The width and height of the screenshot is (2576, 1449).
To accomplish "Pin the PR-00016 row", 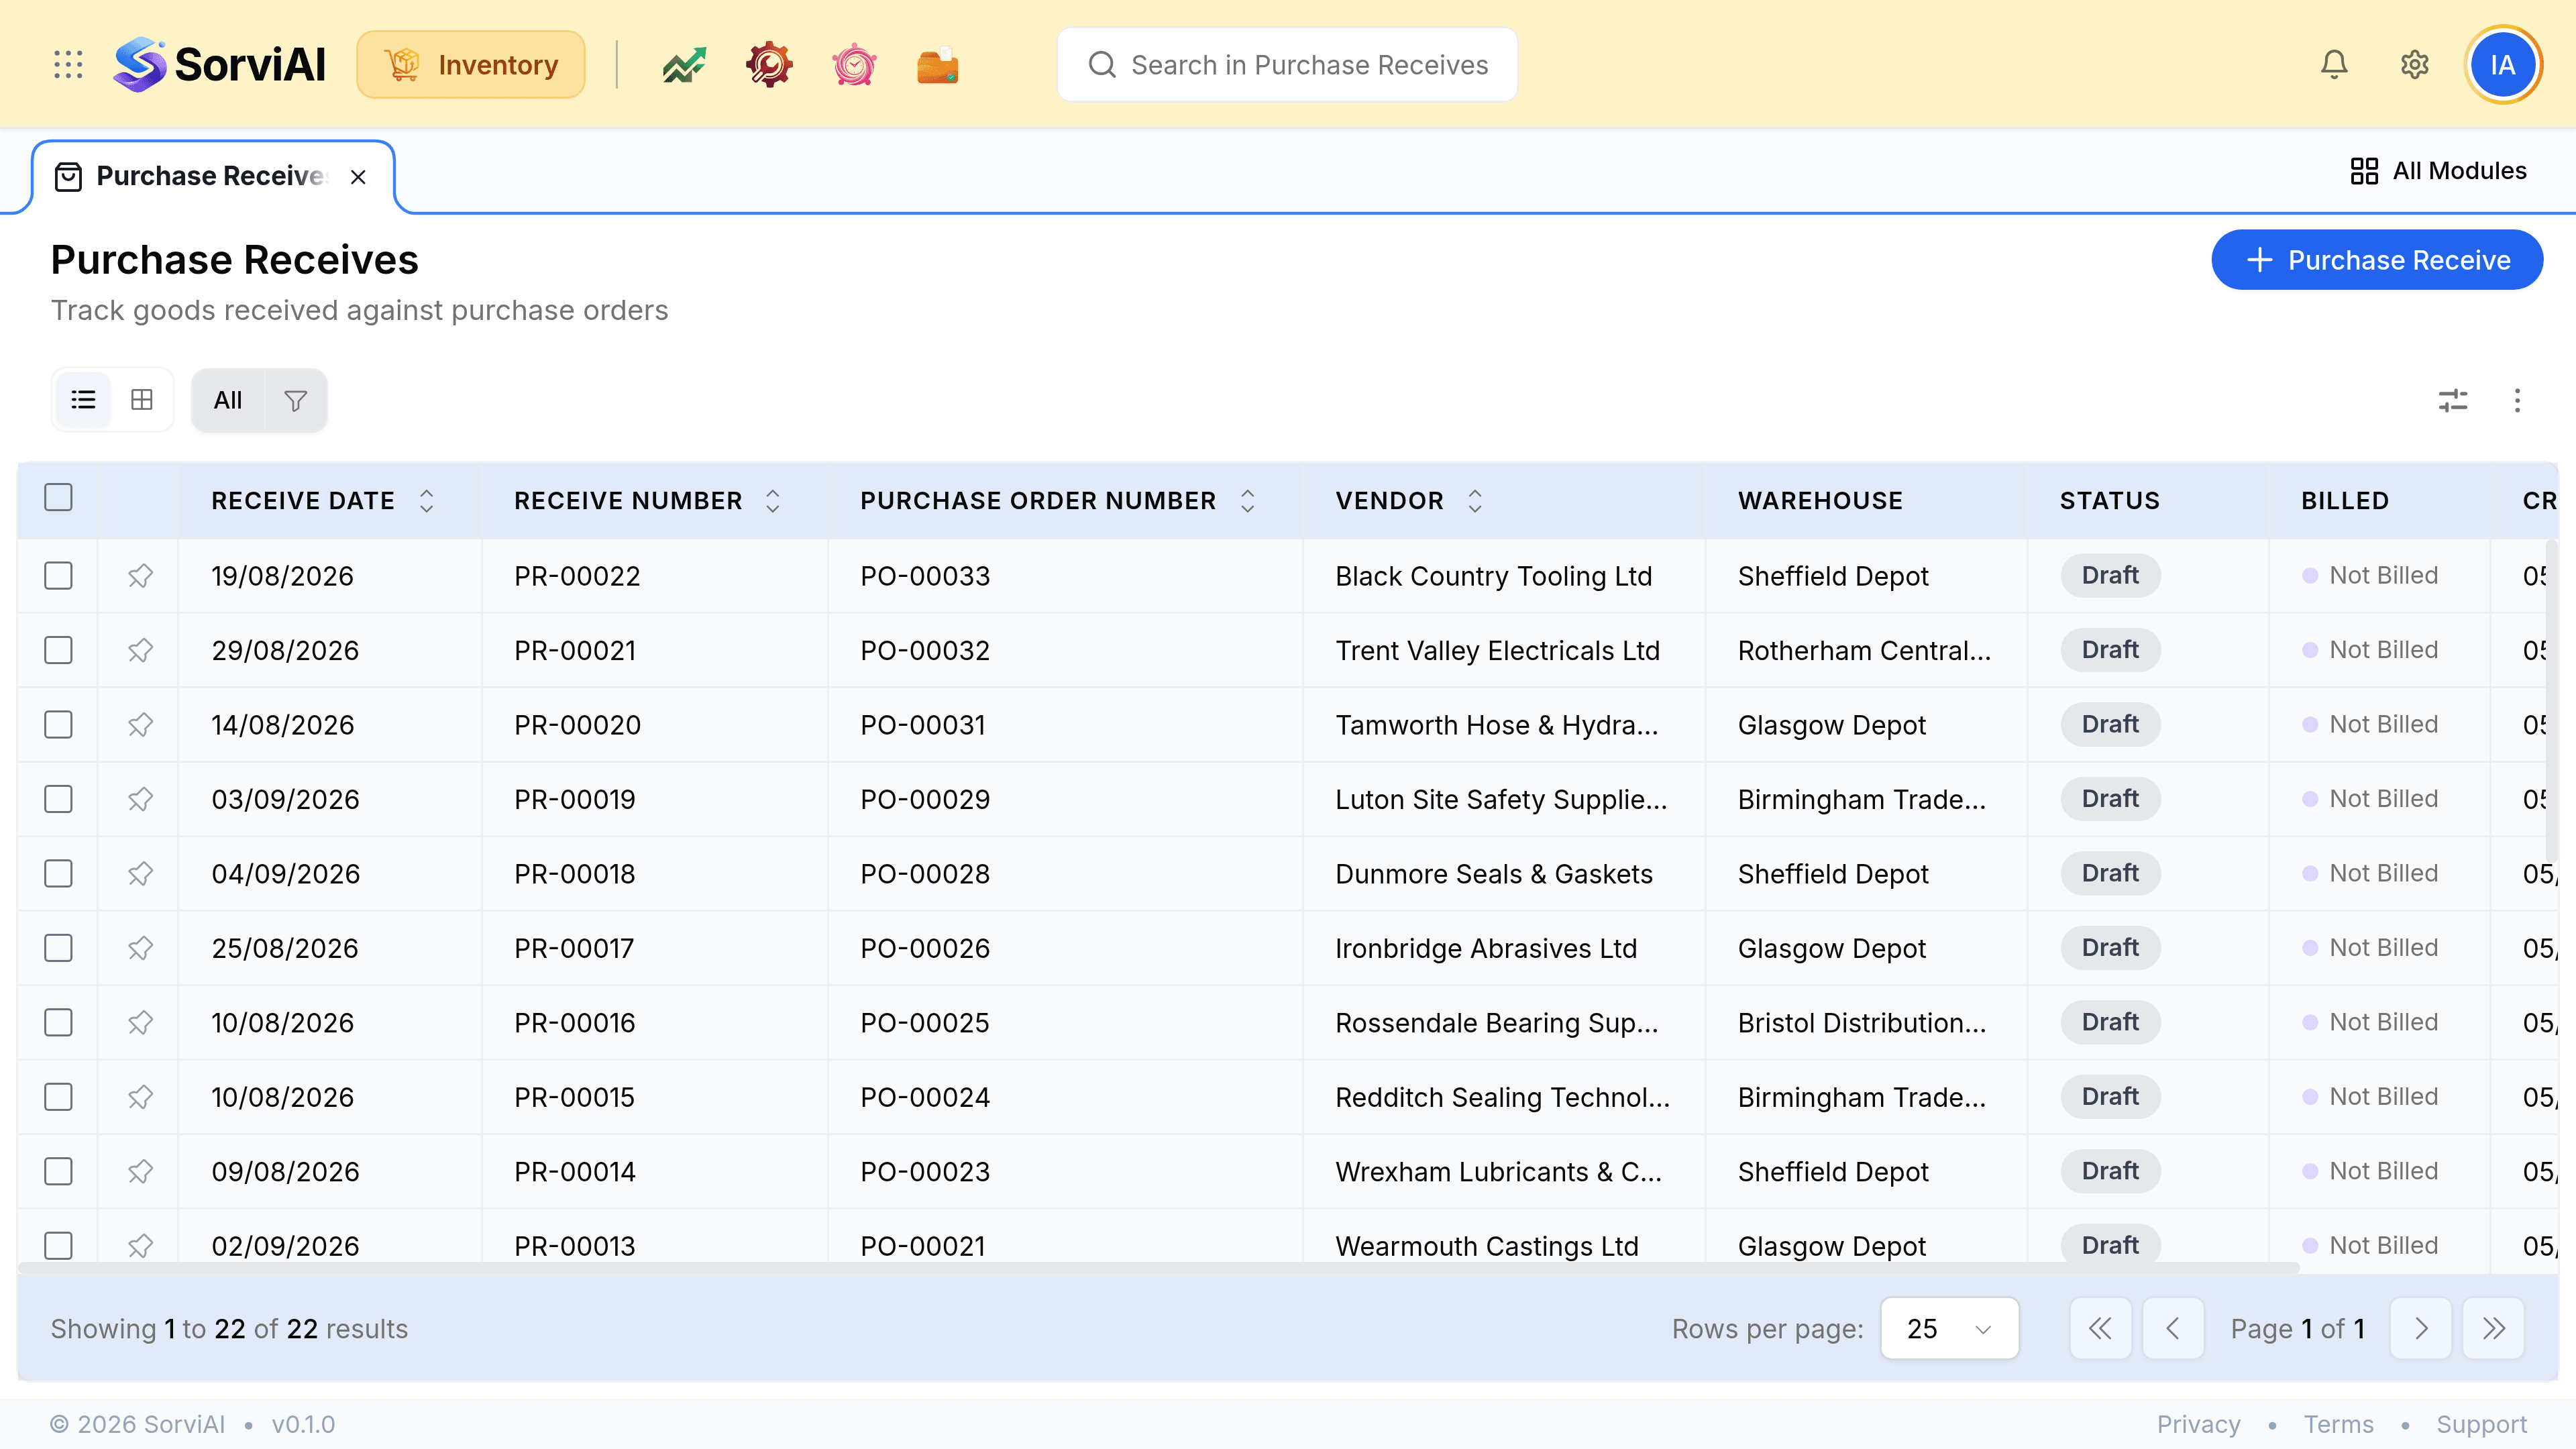I will (x=140, y=1023).
